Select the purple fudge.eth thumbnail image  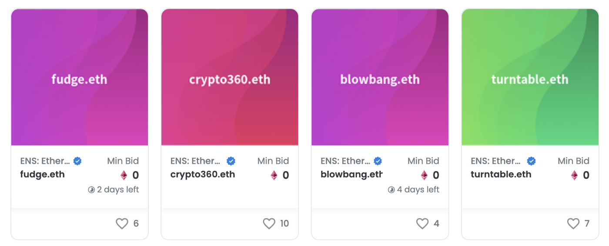[80, 77]
